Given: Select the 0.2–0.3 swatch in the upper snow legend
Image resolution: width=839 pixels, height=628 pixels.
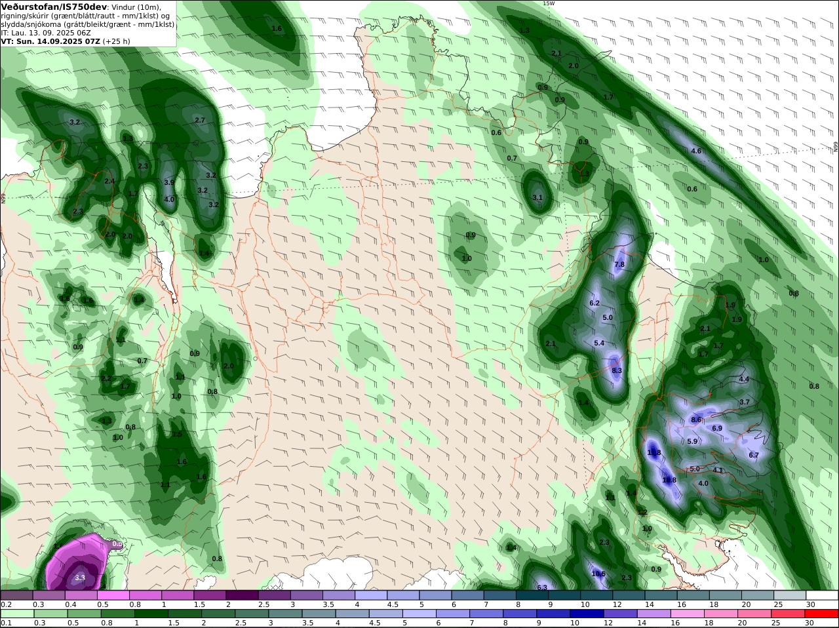Looking at the screenshot, I should pyautogui.click(x=17, y=595).
